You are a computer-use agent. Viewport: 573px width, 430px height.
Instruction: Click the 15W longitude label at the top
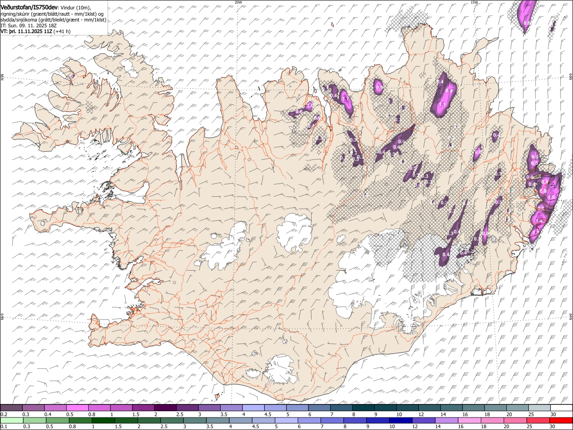click(x=474, y=2)
